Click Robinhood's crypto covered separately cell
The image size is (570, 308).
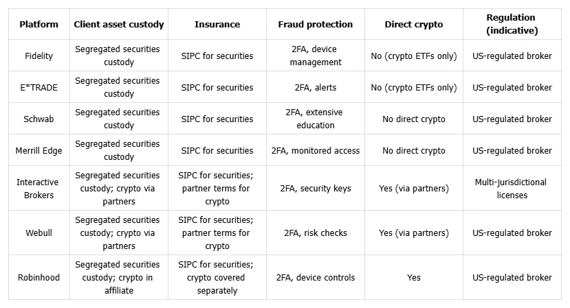217,278
